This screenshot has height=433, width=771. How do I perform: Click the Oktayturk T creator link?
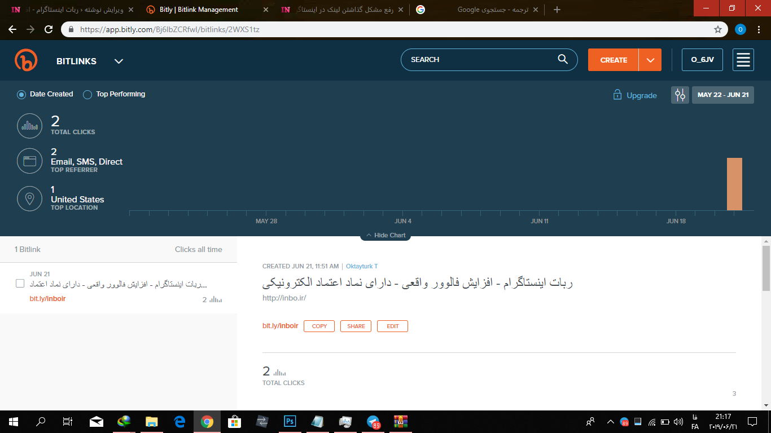point(362,266)
